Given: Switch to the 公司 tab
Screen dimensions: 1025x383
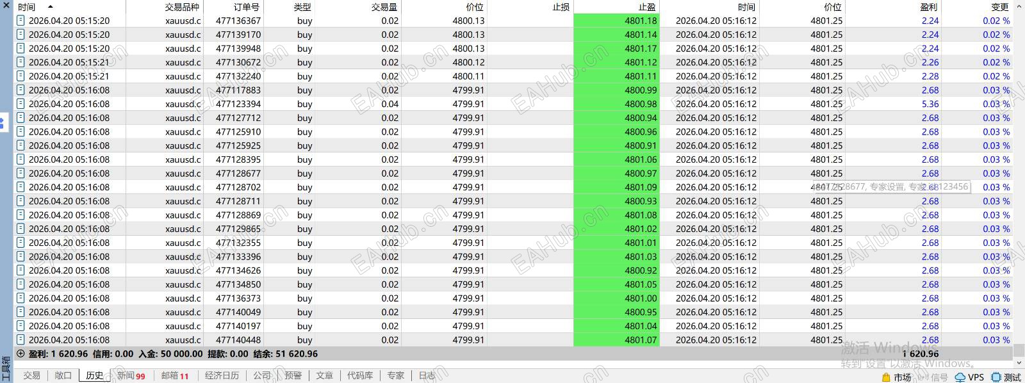Looking at the screenshot, I should click(262, 375).
